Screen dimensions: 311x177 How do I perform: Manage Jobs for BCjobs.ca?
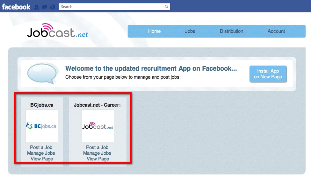click(41, 153)
